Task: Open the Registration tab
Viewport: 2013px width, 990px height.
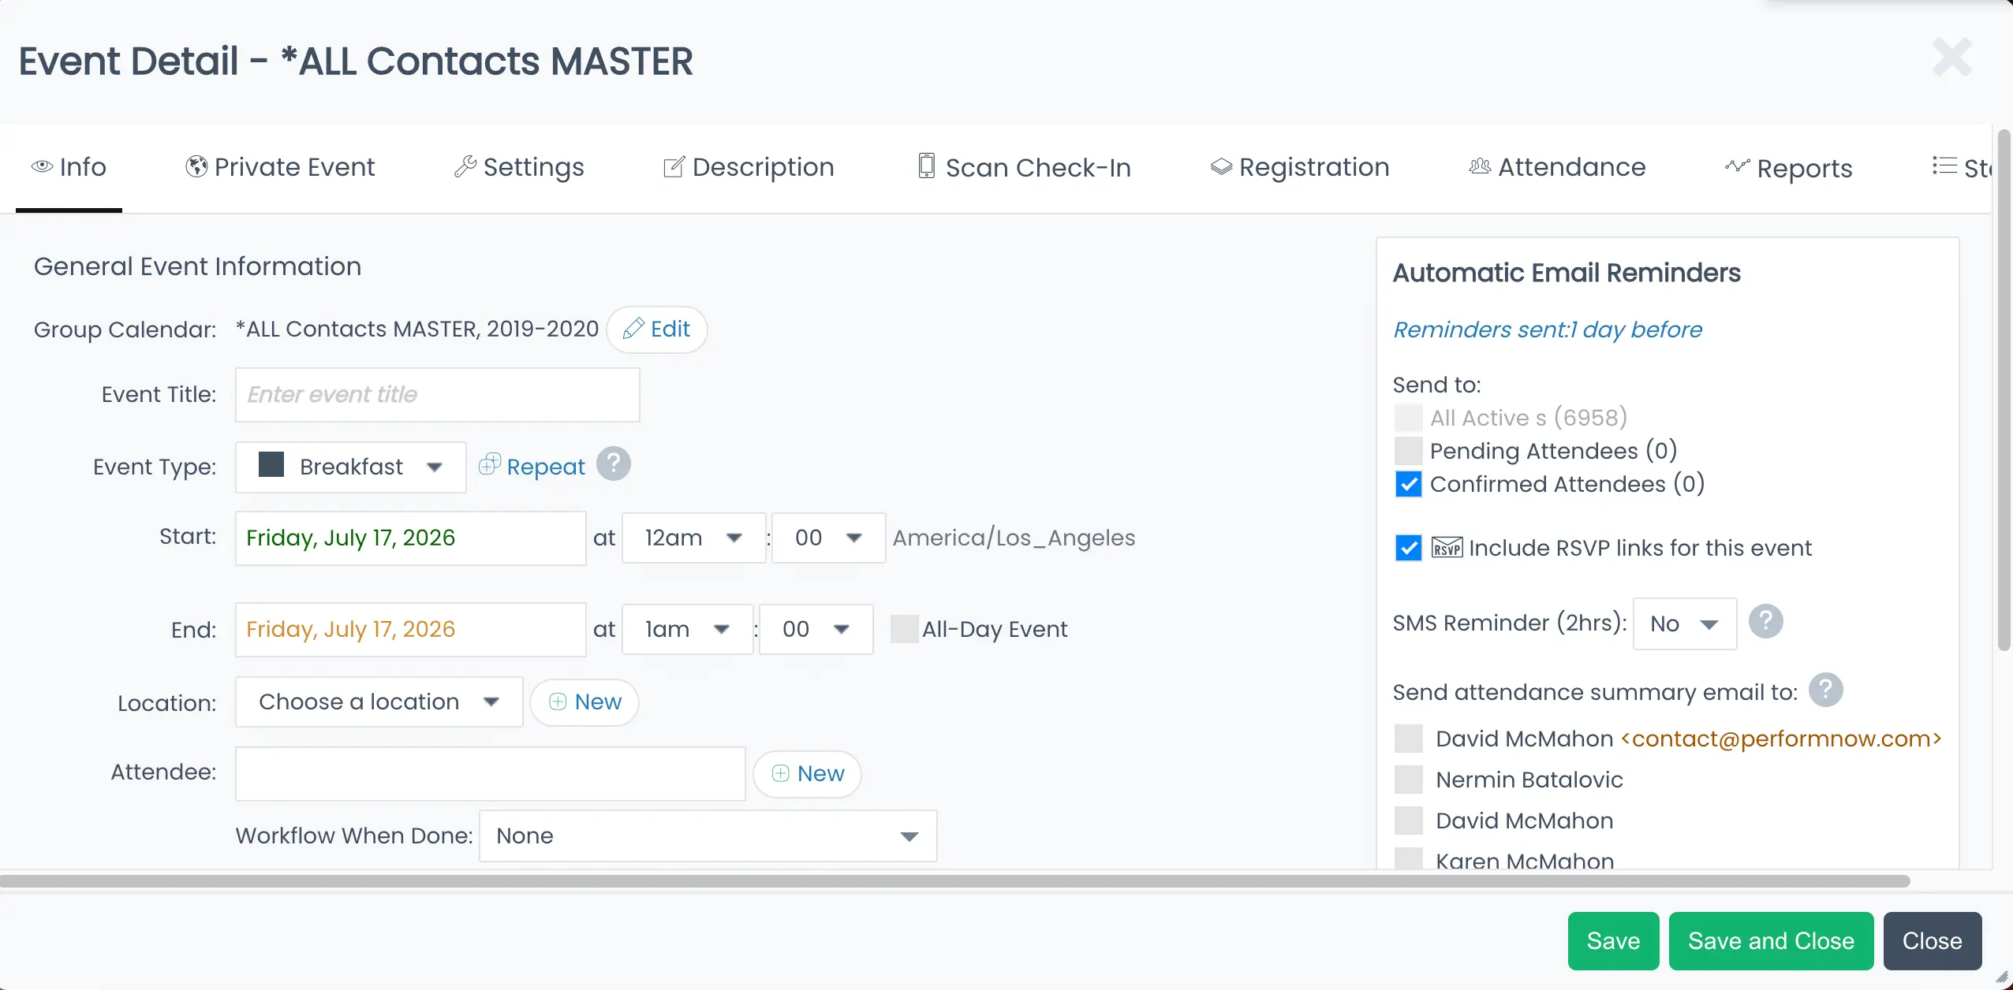Action: (1300, 167)
